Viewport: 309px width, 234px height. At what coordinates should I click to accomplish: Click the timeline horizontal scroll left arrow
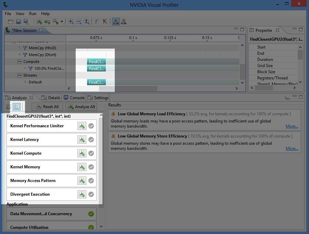69,88
